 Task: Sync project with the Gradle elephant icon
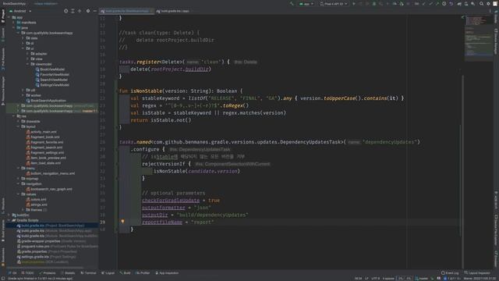point(459,4)
